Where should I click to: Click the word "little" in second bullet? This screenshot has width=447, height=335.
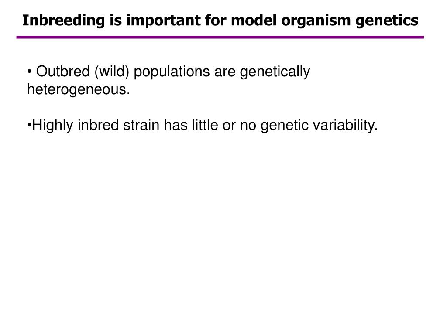[x=205, y=125]
